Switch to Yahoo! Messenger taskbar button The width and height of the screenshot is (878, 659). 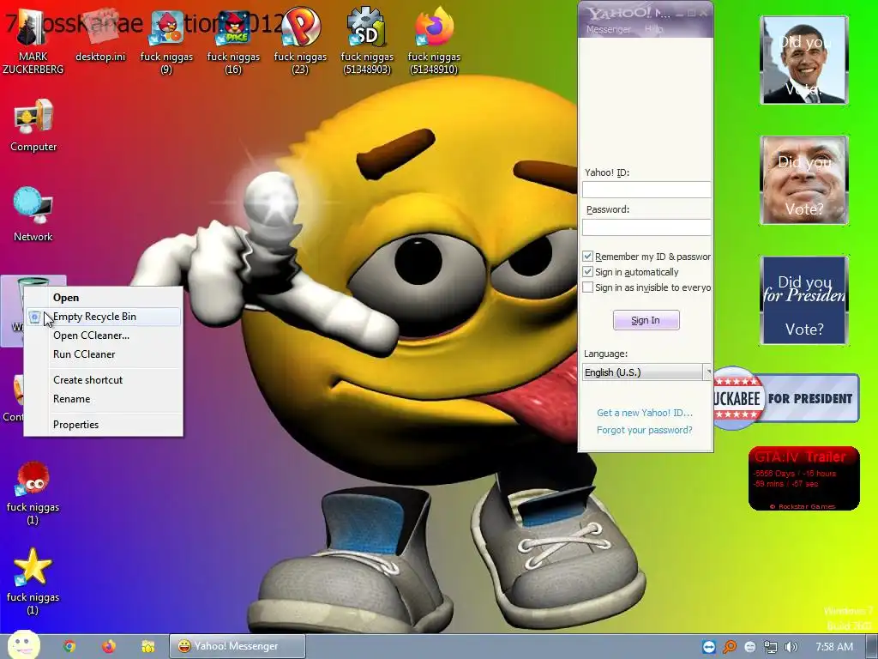[x=238, y=646]
